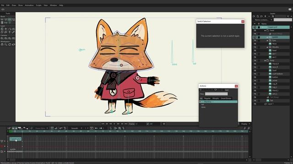Open the File menu
The width and height of the screenshot is (293, 164).
point(2,5)
